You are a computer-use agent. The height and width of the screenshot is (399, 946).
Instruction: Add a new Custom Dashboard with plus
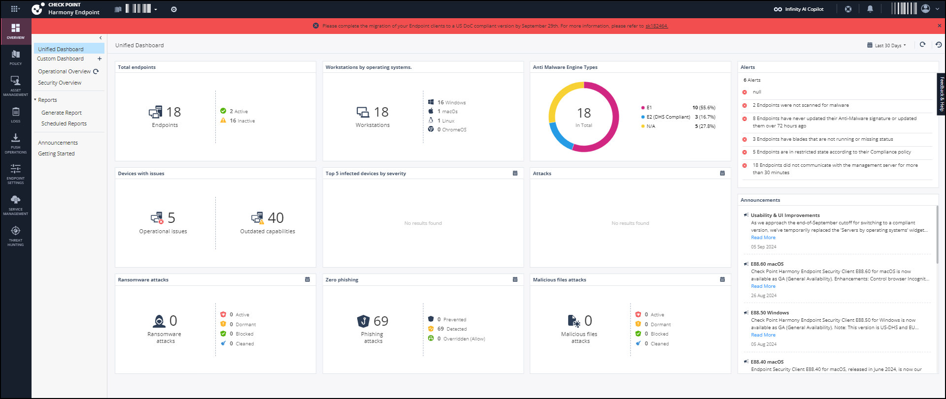pos(100,59)
